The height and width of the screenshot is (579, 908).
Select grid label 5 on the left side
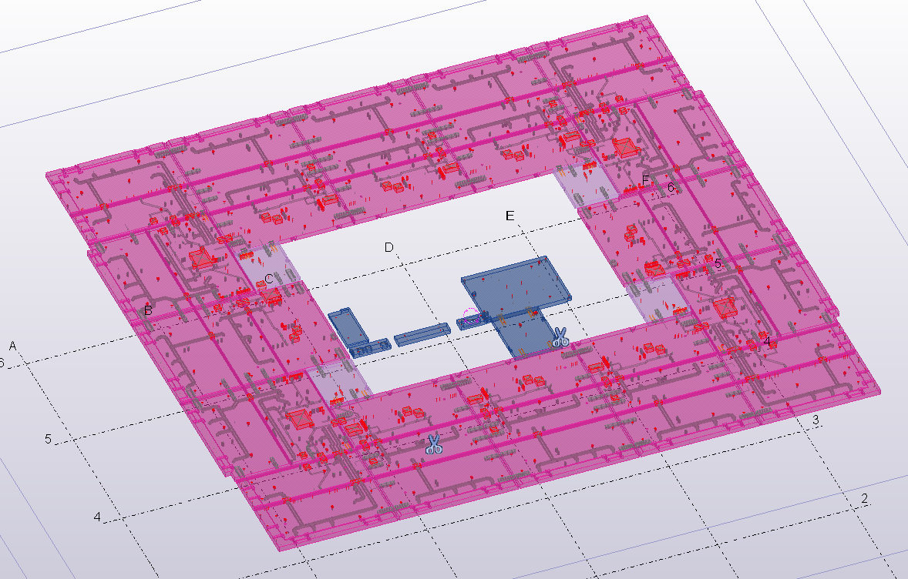point(48,439)
